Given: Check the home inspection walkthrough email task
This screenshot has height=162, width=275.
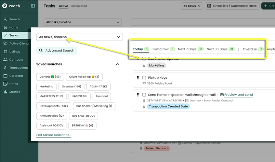Looking at the screenshot, I should coord(144,95).
